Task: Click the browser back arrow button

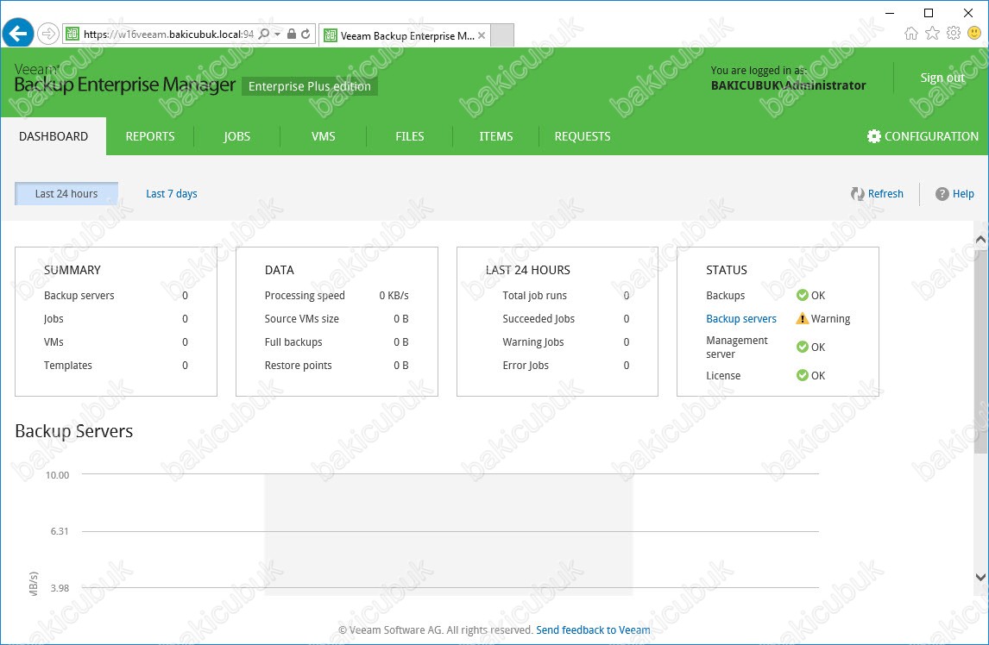Action: (17, 34)
